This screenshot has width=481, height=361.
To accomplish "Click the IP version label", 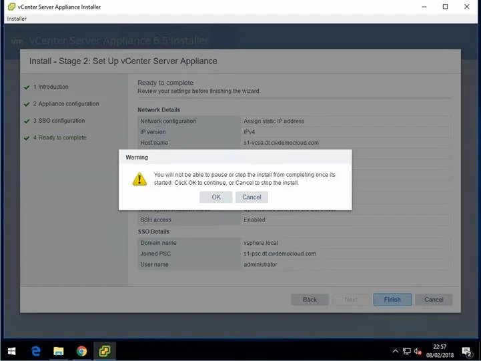I will (153, 132).
